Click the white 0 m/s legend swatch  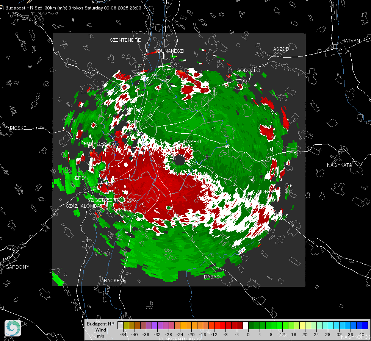[x=245, y=325]
